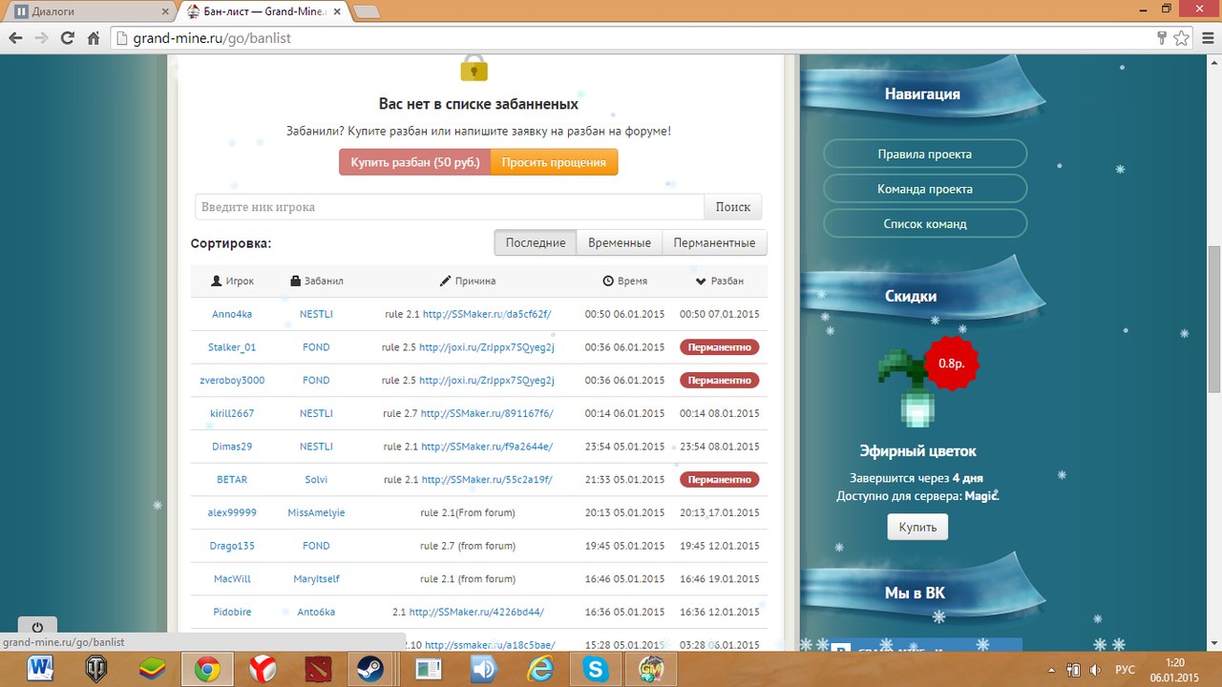
Task: Open moderator Solvi link
Action: (x=316, y=479)
